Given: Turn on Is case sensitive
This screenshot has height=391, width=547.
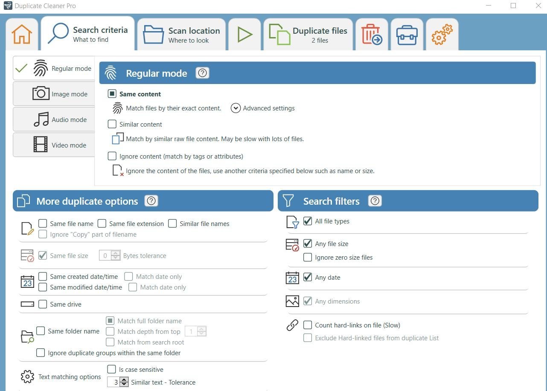Looking at the screenshot, I should [111, 369].
